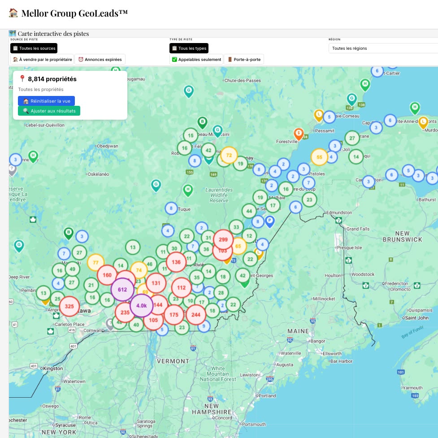This screenshot has width=438, height=438.
Task: Select the green 33 cluster marker
Action: tap(236, 227)
